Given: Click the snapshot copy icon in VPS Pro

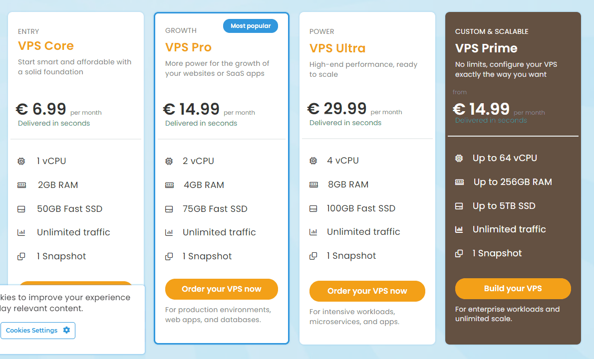Looking at the screenshot, I should [169, 256].
